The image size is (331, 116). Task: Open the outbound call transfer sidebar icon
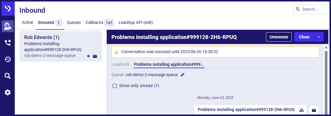[8, 43]
